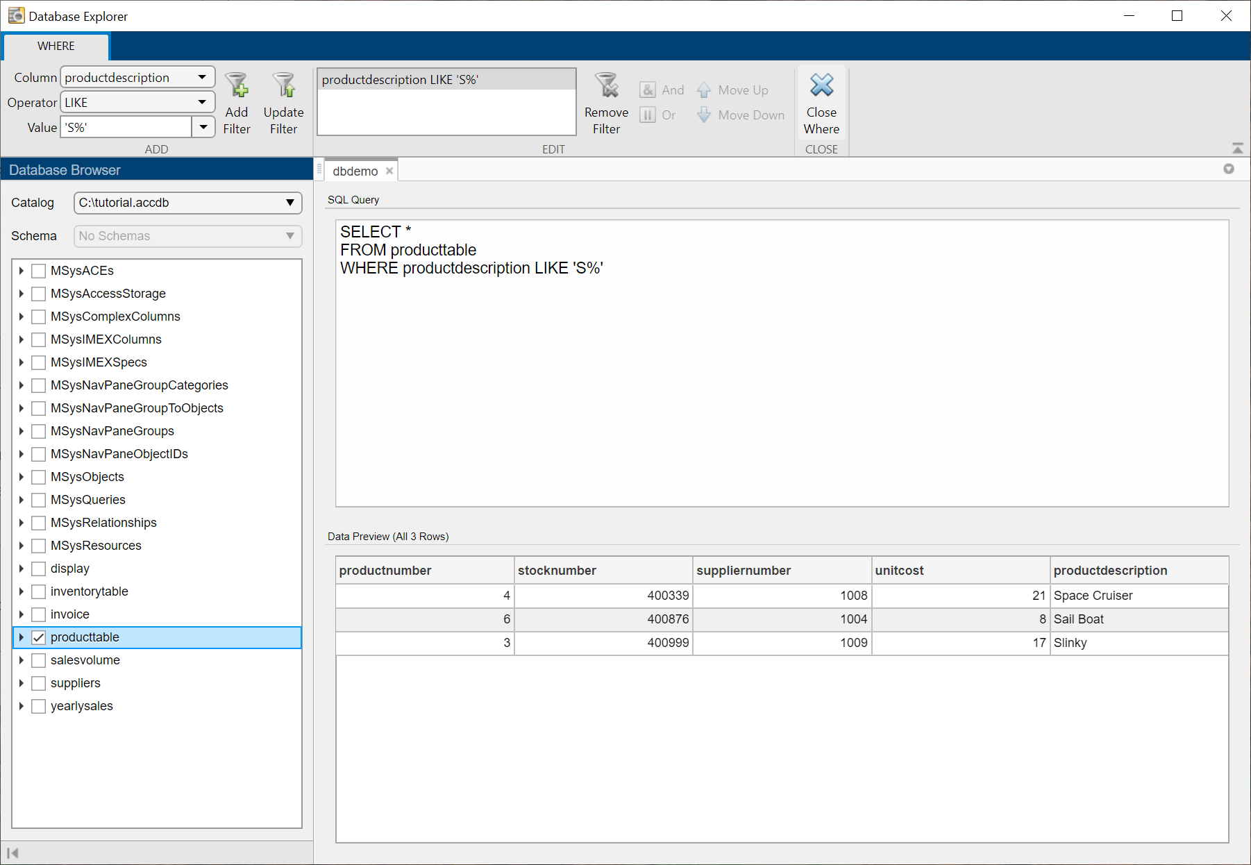This screenshot has height=865, width=1251.
Task: Click the Remove Filter icon
Action: click(x=606, y=87)
